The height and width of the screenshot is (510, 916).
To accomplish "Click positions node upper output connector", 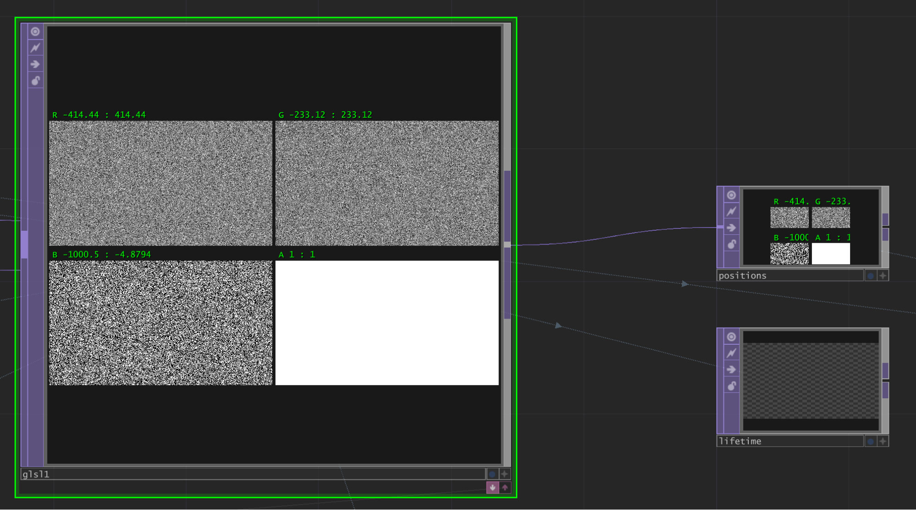I will pyautogui.click(x=885, y=219).
